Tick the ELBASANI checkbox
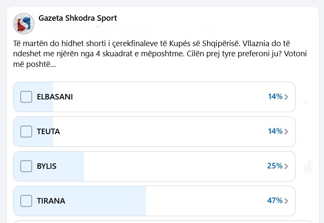 point(26,97)
